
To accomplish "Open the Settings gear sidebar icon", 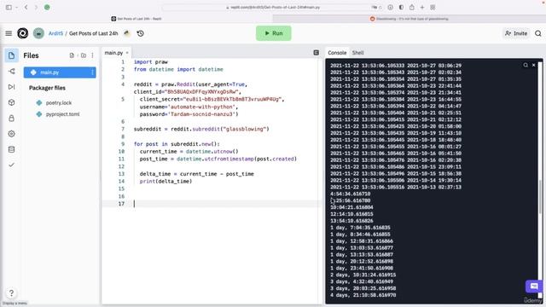I will click(11, 134).
